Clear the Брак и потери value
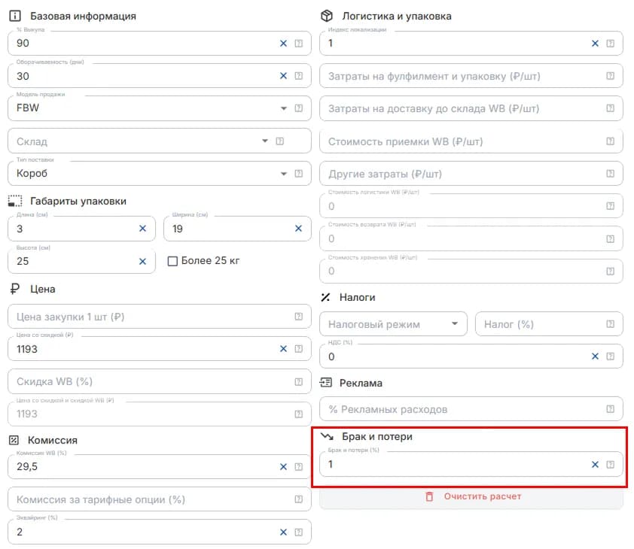This screenshot has width=634, height=549. point(595,465)
